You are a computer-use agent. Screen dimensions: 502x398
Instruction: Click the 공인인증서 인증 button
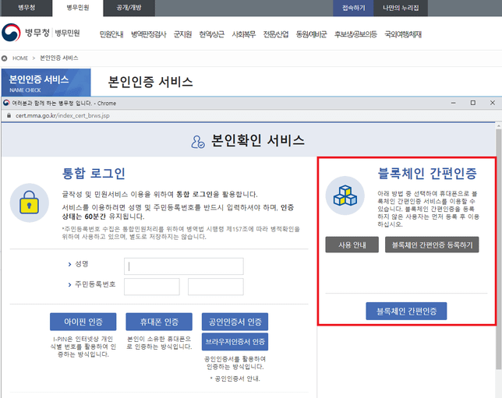(235, 322)
